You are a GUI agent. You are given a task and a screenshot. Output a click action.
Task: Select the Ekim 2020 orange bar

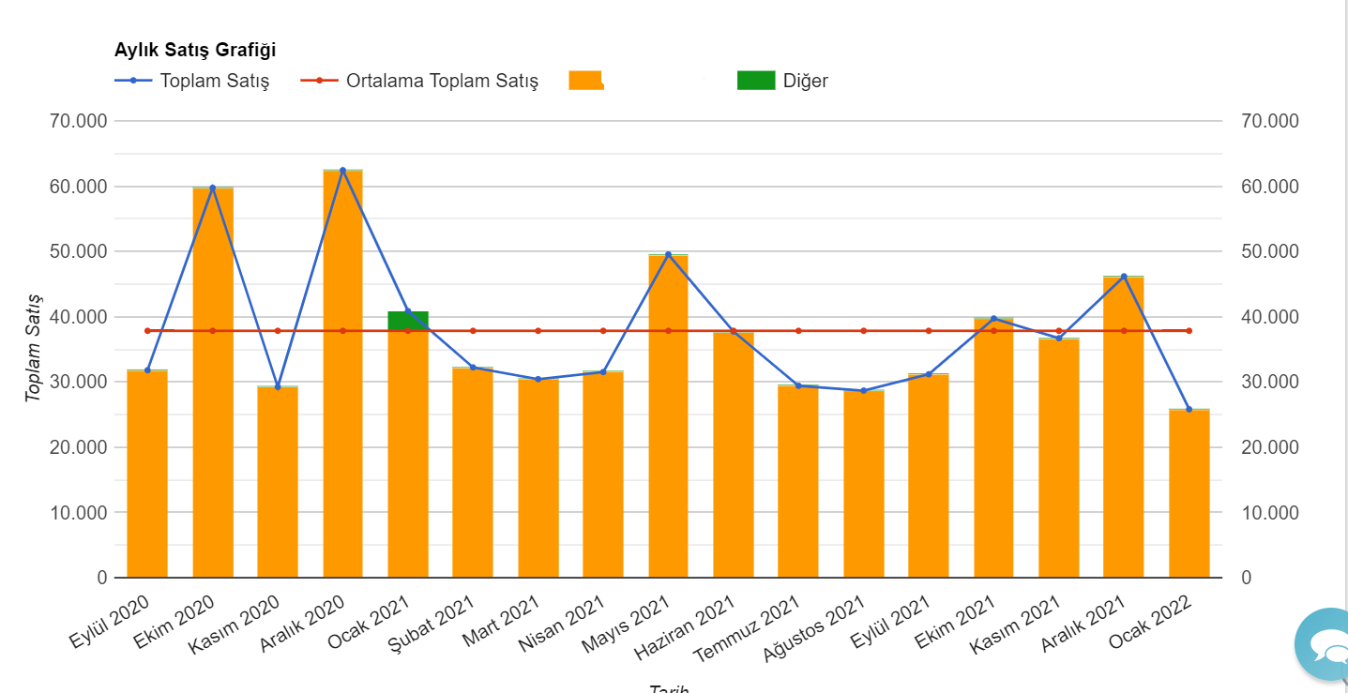[213, 383]
